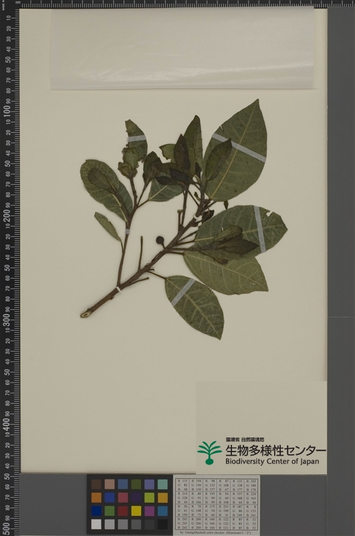Click the white tape strip on the lowest leaf
This screenshot has height=536, width=355.
183,293
